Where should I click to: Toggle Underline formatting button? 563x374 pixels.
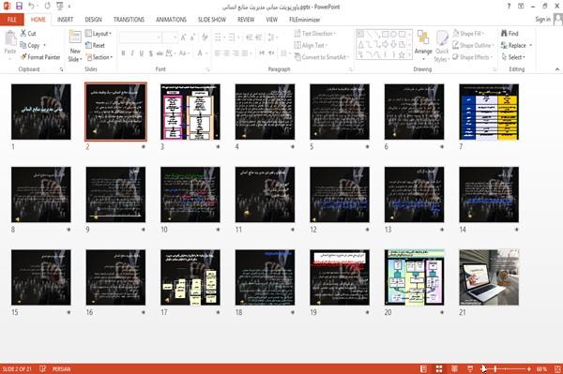[x=142, y=53]
